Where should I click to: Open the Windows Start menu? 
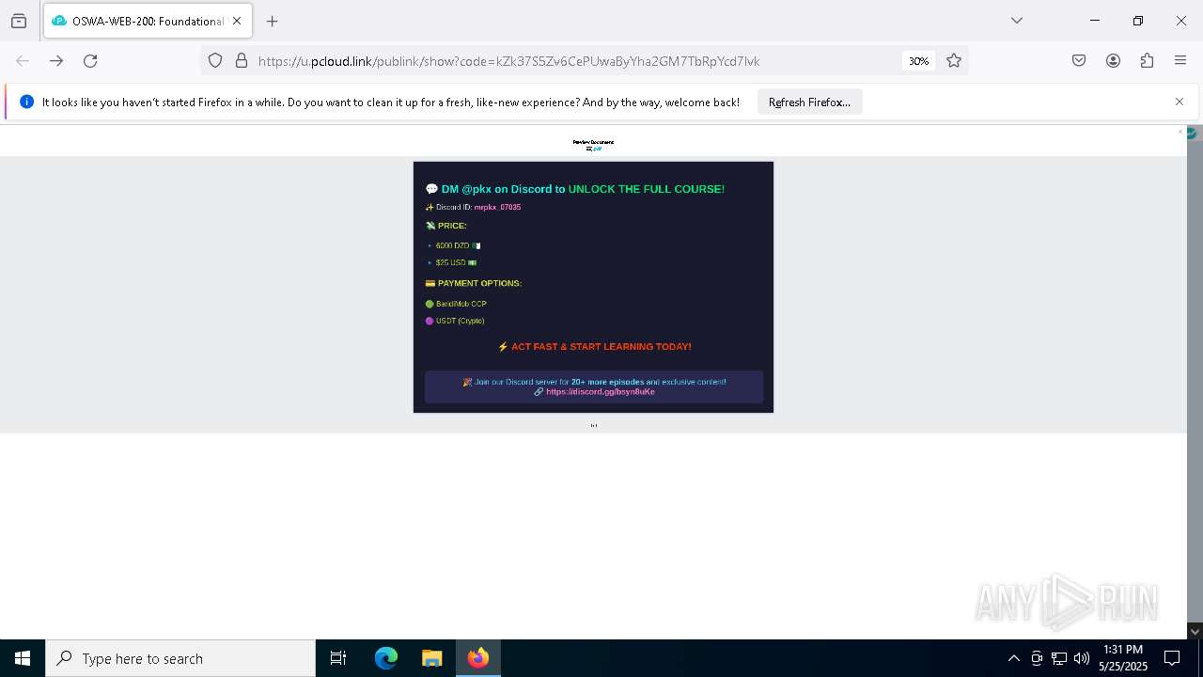(23, 658)
